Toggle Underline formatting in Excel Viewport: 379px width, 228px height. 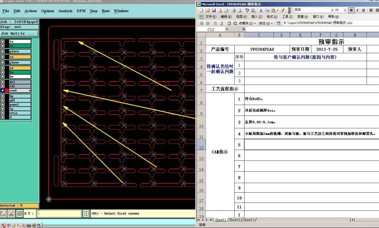coord(363,10)
